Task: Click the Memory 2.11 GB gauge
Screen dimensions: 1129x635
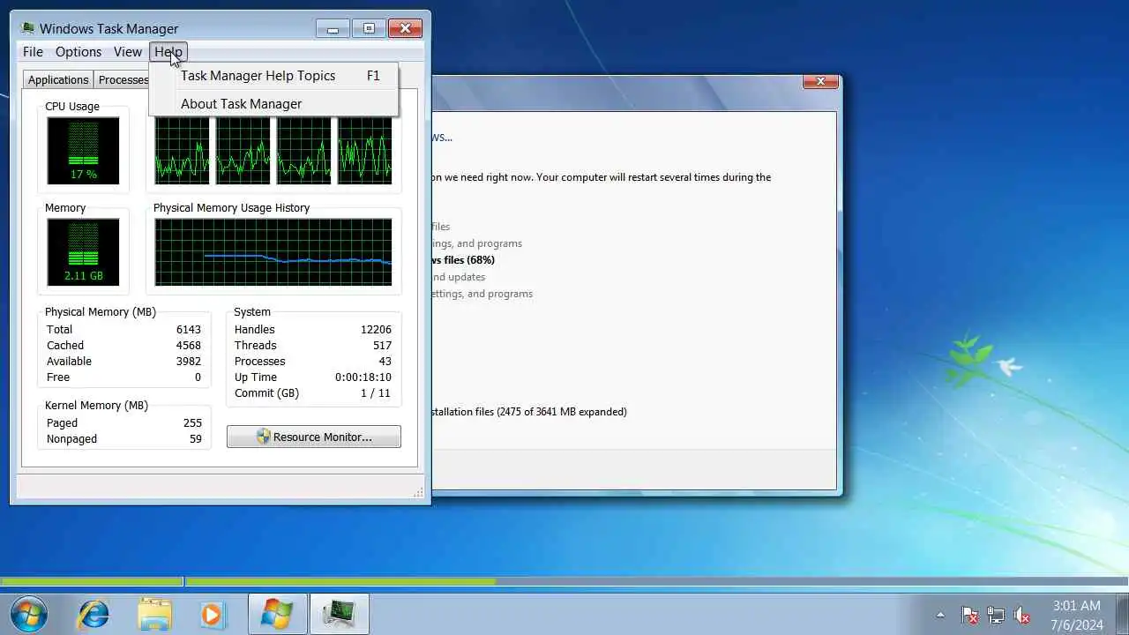Action: pyautogui.click(x=83, y=252)
